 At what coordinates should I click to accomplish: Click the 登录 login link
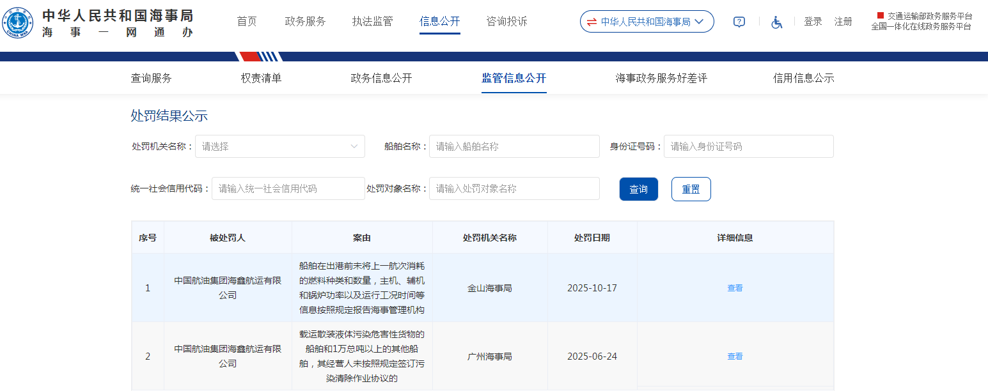(813, 22)
